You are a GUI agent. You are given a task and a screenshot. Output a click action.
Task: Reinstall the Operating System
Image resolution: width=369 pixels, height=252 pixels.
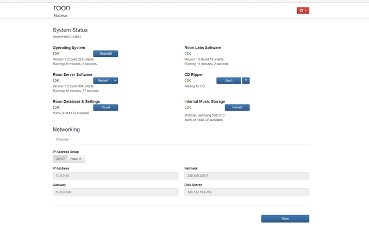pyautogui.click(x=105, y=54)
